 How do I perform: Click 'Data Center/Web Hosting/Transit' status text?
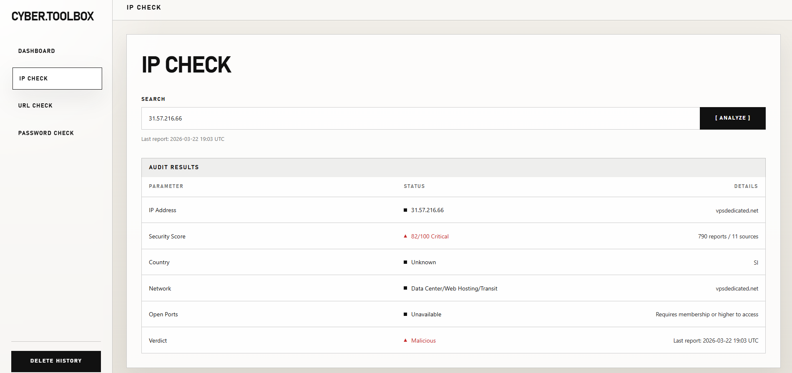[454, 288]
